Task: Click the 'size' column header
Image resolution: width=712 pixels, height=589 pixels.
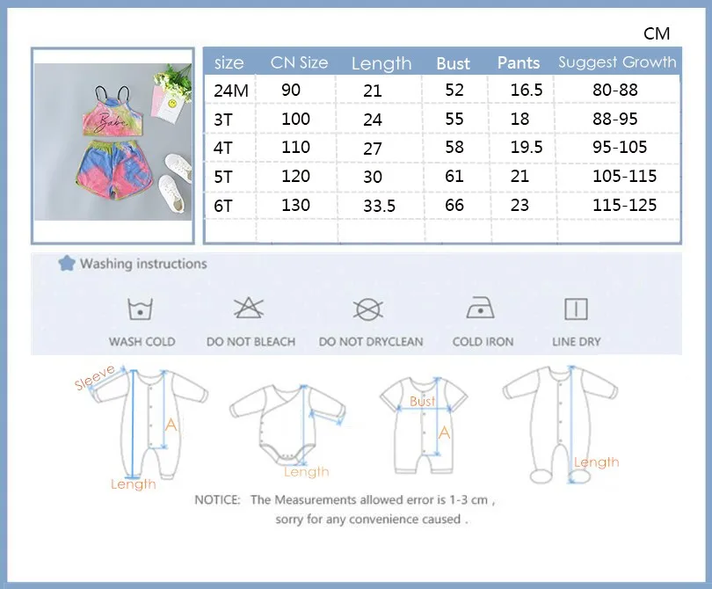Action: tap(229, 63)
